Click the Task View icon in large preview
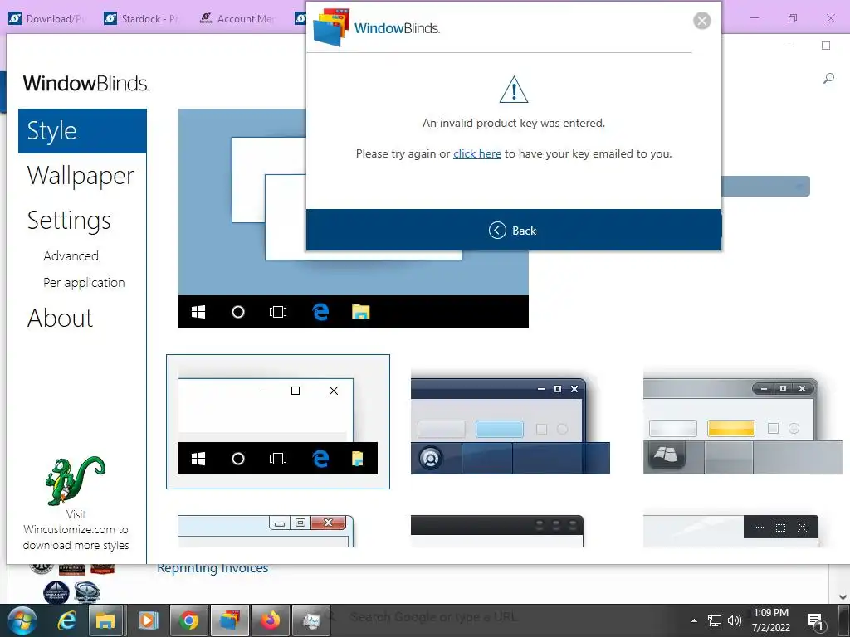This screenshot has height=637, width=850. point(277,312)
